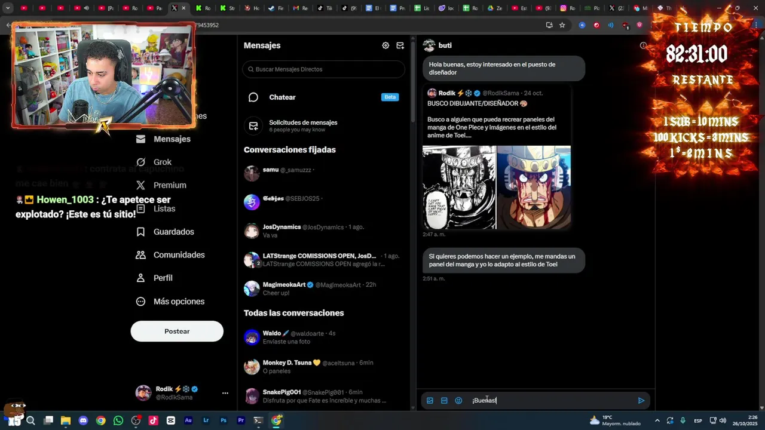Open the Chatear chat bubble icon
This screenshot has height=430, width=765.
253,97
